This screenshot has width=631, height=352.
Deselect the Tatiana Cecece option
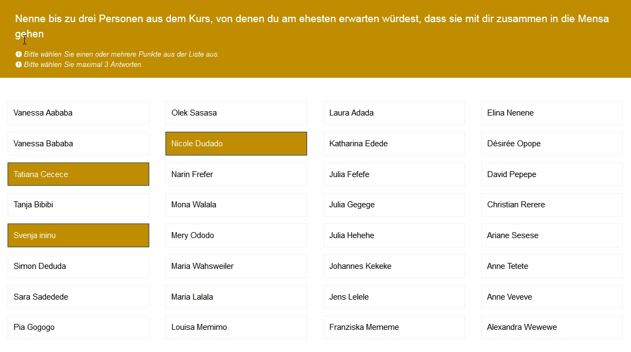tap(78, 174)
